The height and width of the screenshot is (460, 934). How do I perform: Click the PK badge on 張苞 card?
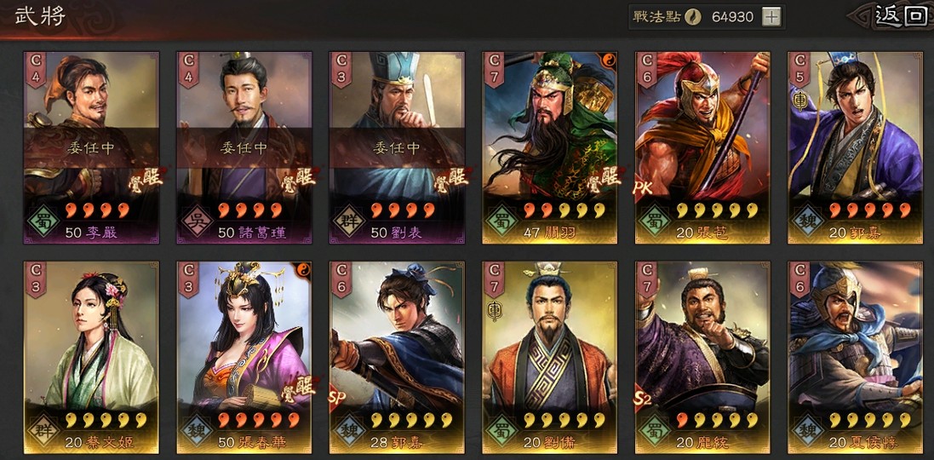point(644,189)
